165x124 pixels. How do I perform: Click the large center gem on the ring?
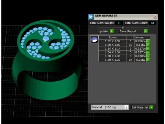click(x=46, y=39)
